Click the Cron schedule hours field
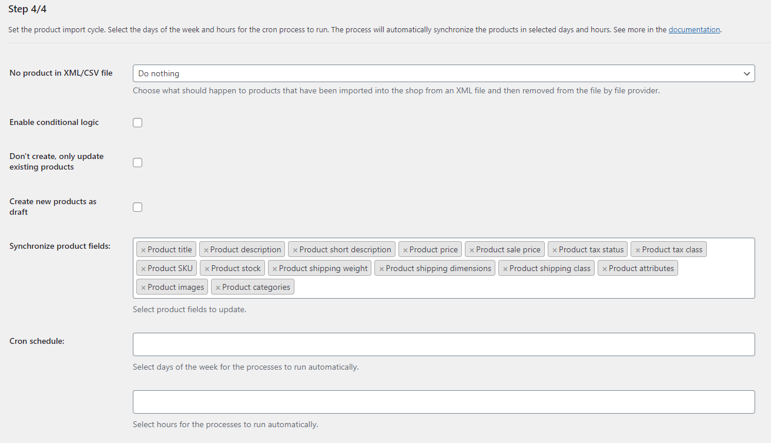This screenshot has width=771, height=443. (444, 402)
